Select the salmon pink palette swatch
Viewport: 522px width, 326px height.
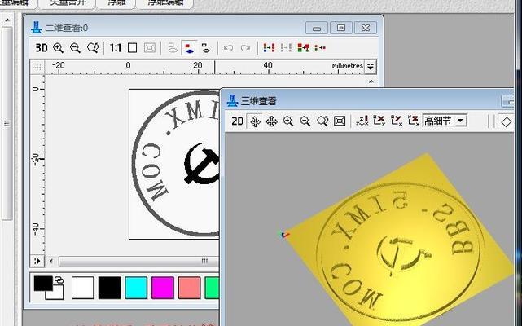(190, 288)
